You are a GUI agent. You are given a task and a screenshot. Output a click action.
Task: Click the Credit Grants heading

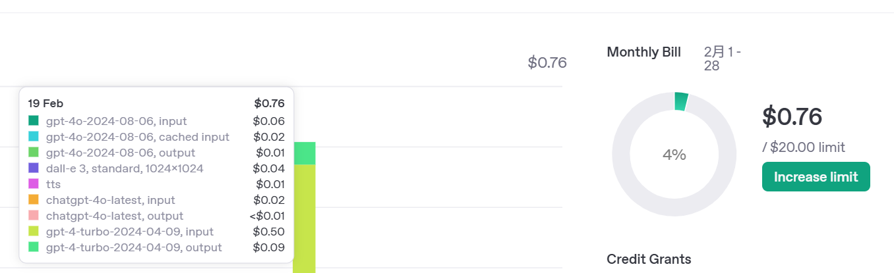pos(649,259)
